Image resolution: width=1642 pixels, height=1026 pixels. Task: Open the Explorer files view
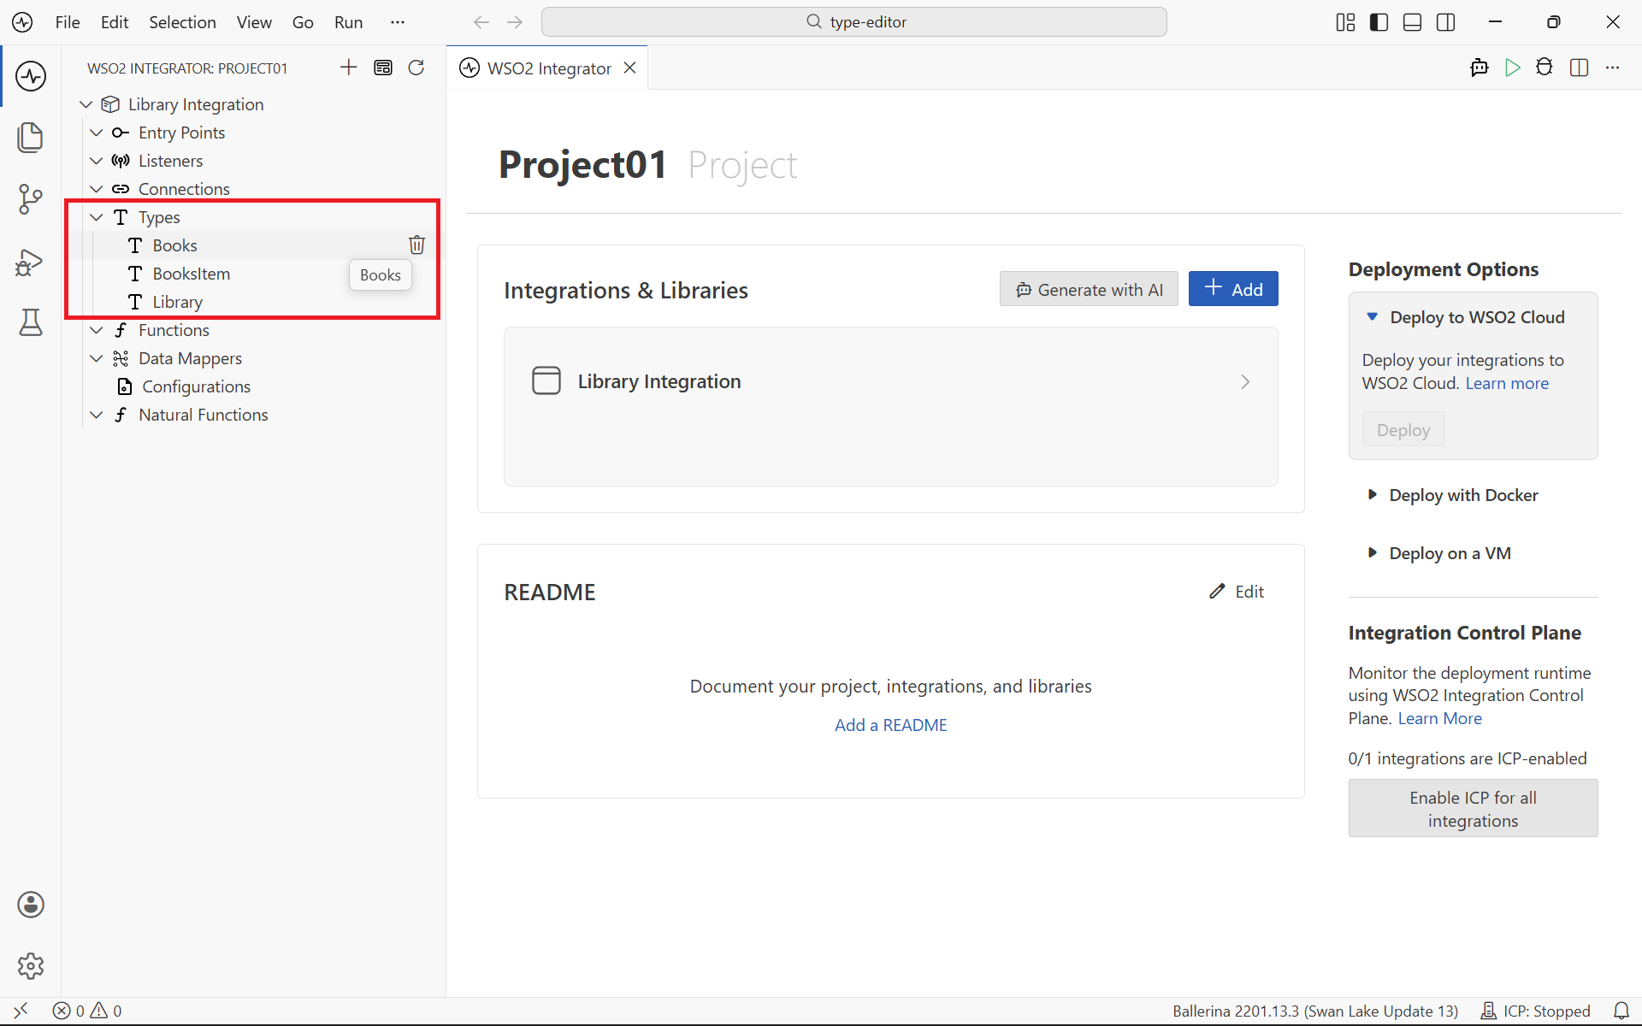tap(31, 138)
